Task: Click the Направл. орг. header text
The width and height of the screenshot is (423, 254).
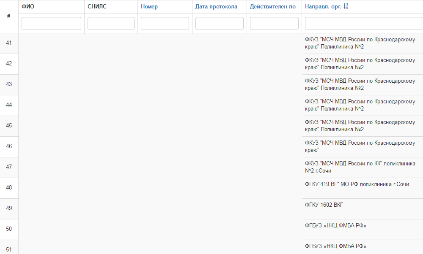Action: (323, 7)
